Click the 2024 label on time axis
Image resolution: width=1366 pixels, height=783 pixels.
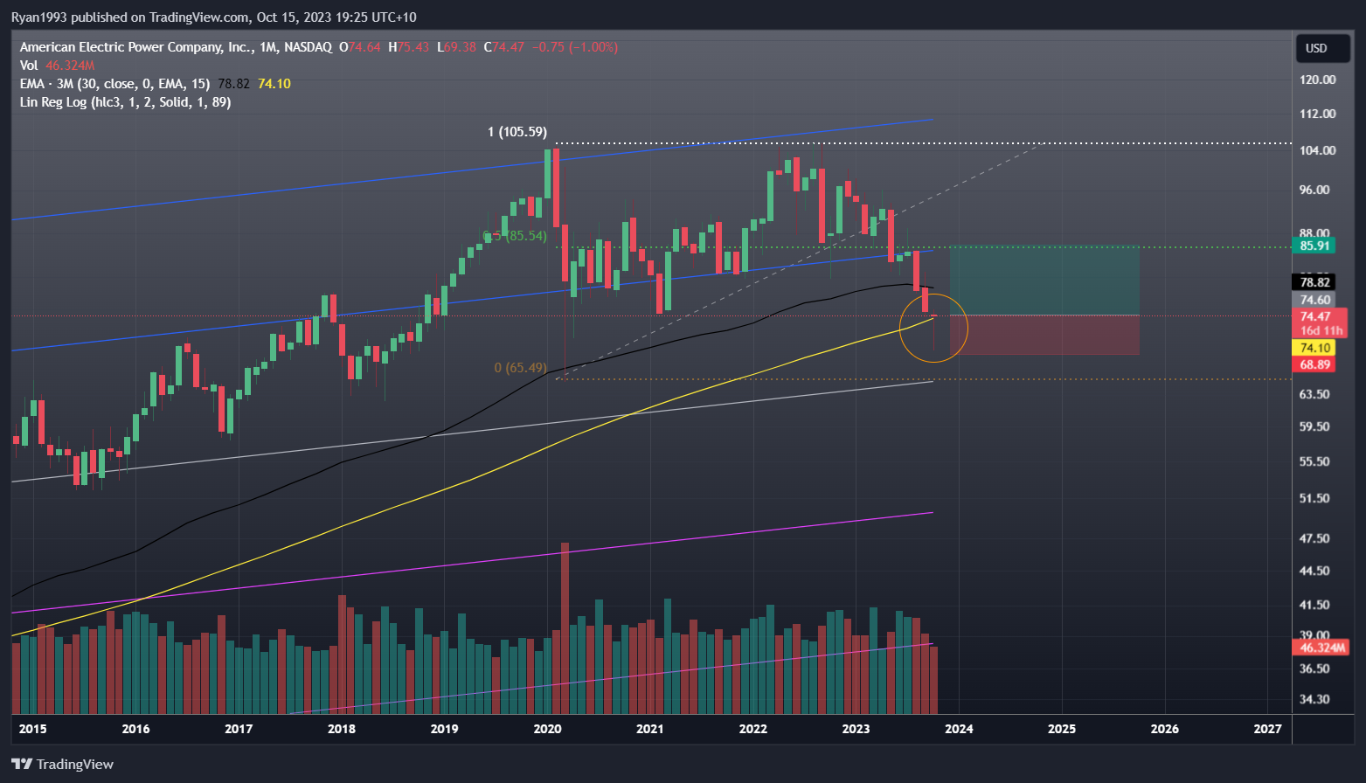(x=959, y=729)
